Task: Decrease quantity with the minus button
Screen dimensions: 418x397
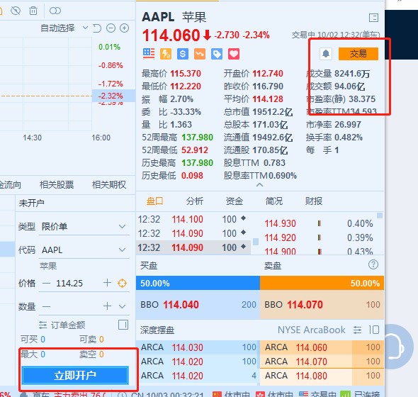Action: [x=46, y=306]
